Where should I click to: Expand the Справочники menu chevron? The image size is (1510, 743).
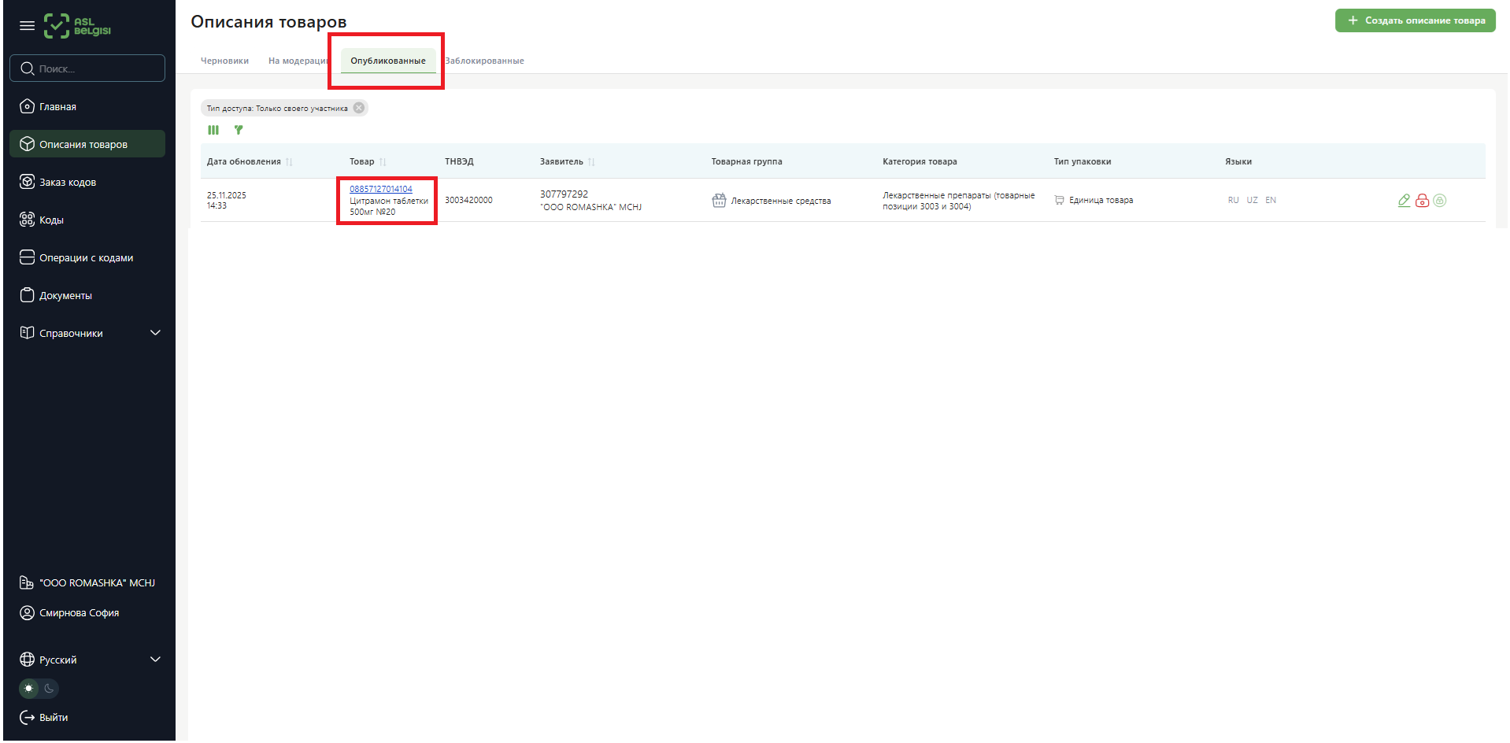click(x=155, y=333)
